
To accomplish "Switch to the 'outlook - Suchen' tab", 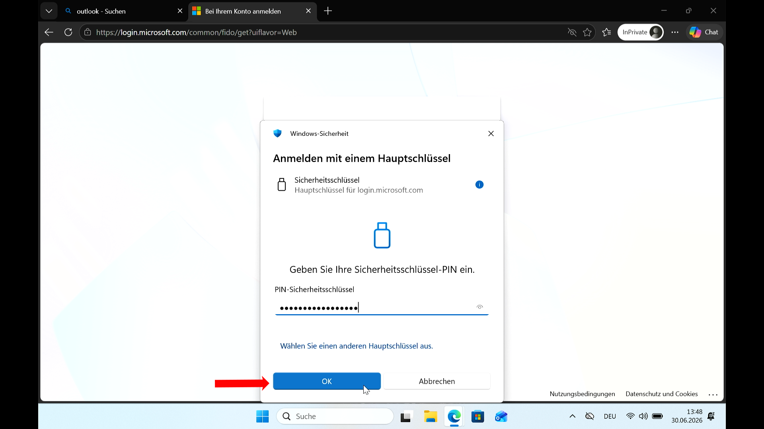I will click(x=119, y=11).
